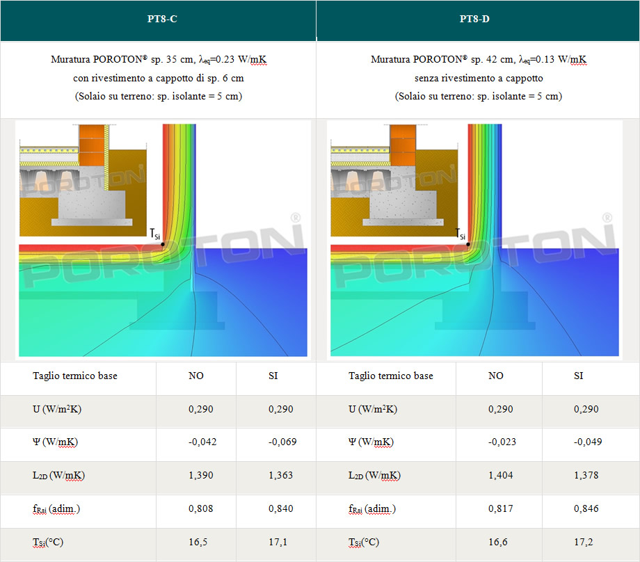The image size is (640, 562).
Task: Click the 'L2D (W/mK)' row label for PT8-C
Action: coord(58,476)
